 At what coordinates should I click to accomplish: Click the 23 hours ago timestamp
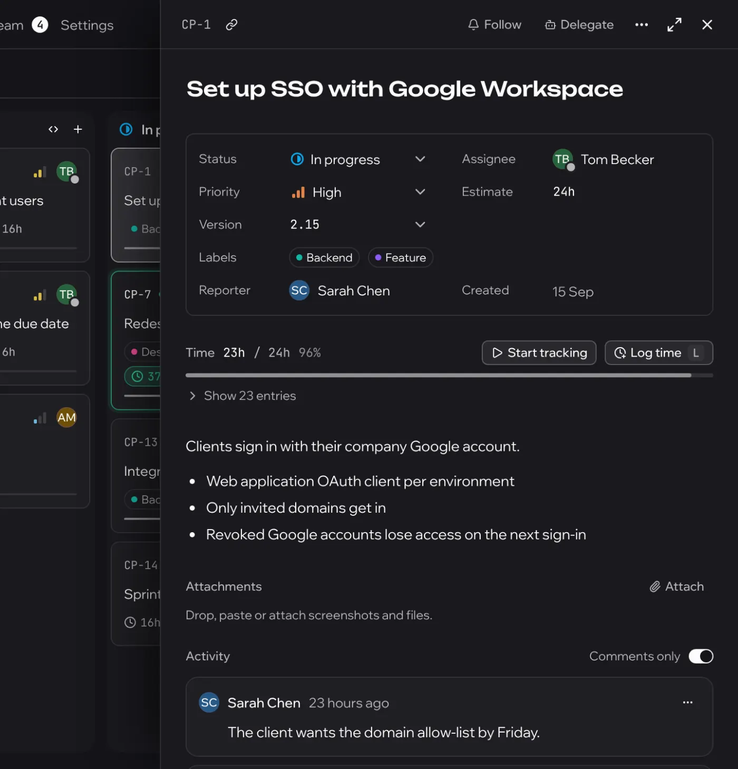349,703
